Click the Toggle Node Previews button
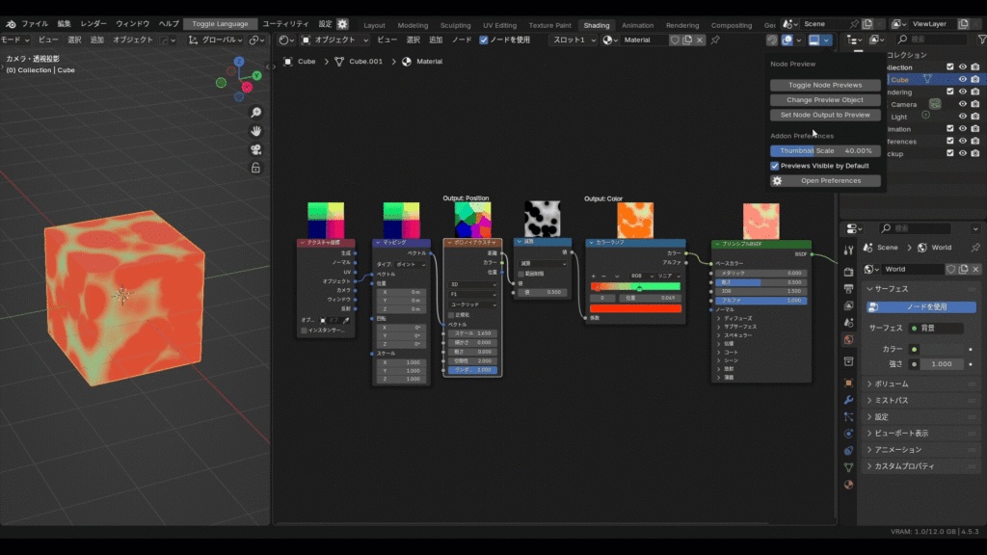Screen dimensions: 987x555 825,85
